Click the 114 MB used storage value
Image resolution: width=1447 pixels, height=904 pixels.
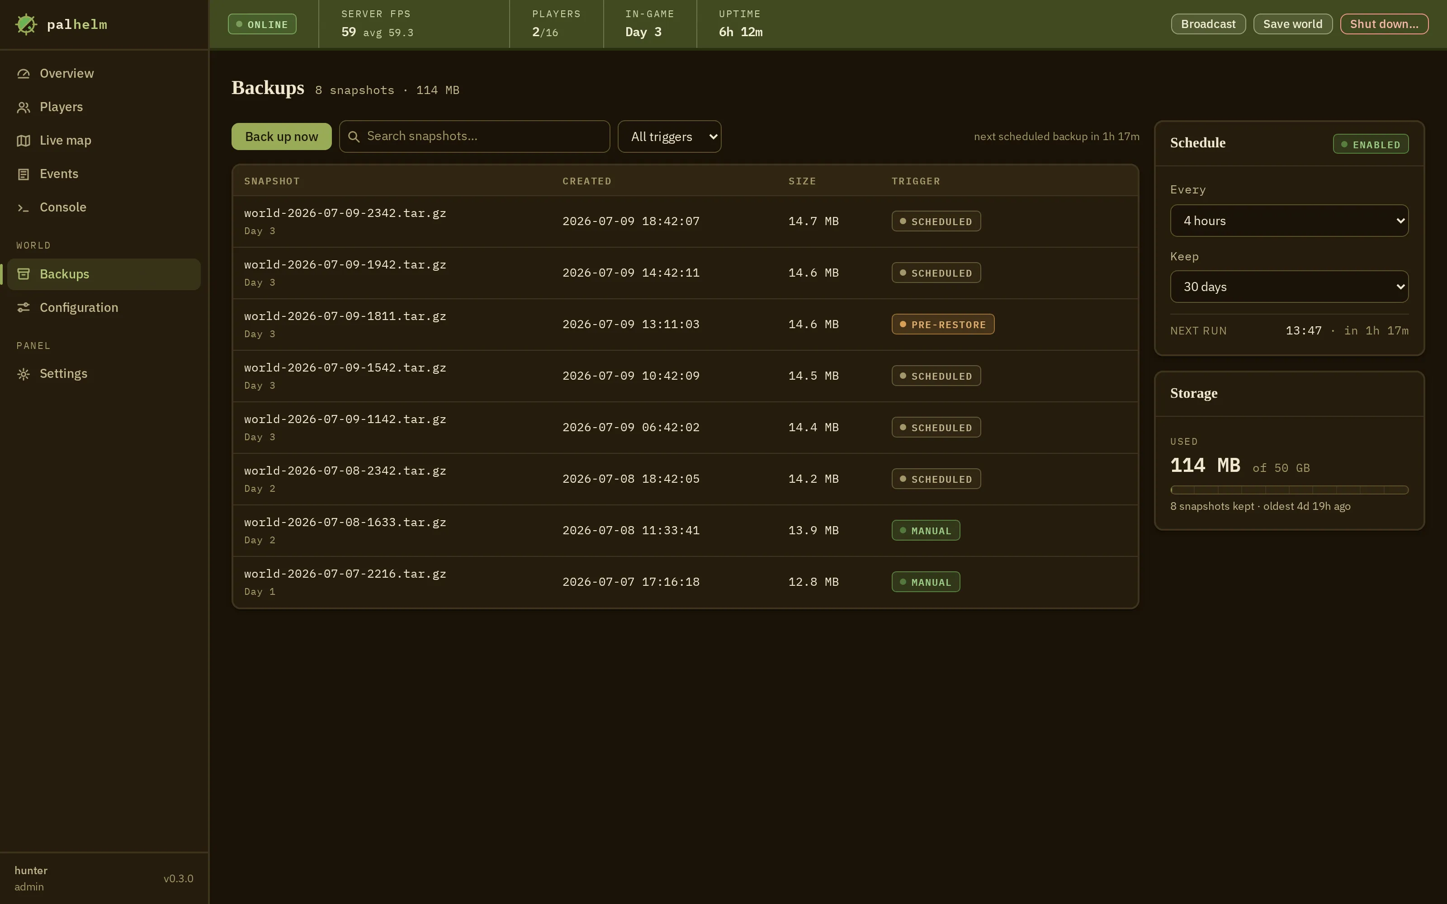click(1205, 465)
